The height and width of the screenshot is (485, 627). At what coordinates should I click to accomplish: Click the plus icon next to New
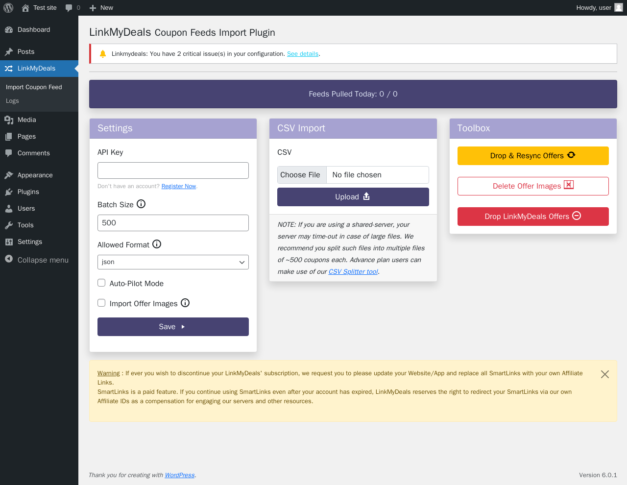pyautogui.click(x=93, y=8)
